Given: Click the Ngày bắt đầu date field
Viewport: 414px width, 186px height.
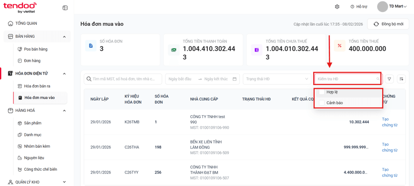Looking at the screenshot, I should click(179, 79).
